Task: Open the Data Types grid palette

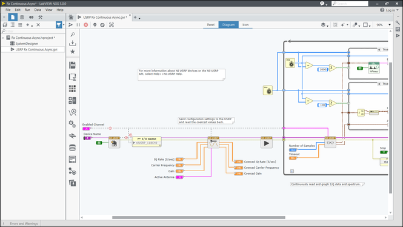Action: (73, 89)
